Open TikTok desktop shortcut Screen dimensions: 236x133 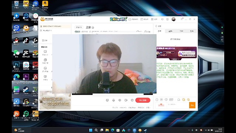(x=26, y=41)
